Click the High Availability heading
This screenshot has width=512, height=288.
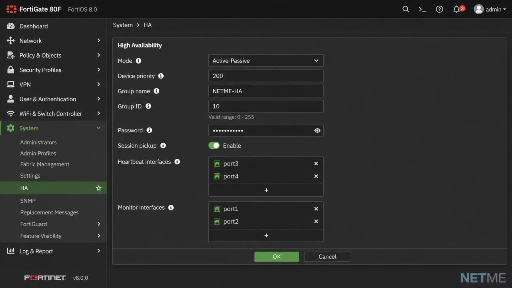[x=140, y=45]
